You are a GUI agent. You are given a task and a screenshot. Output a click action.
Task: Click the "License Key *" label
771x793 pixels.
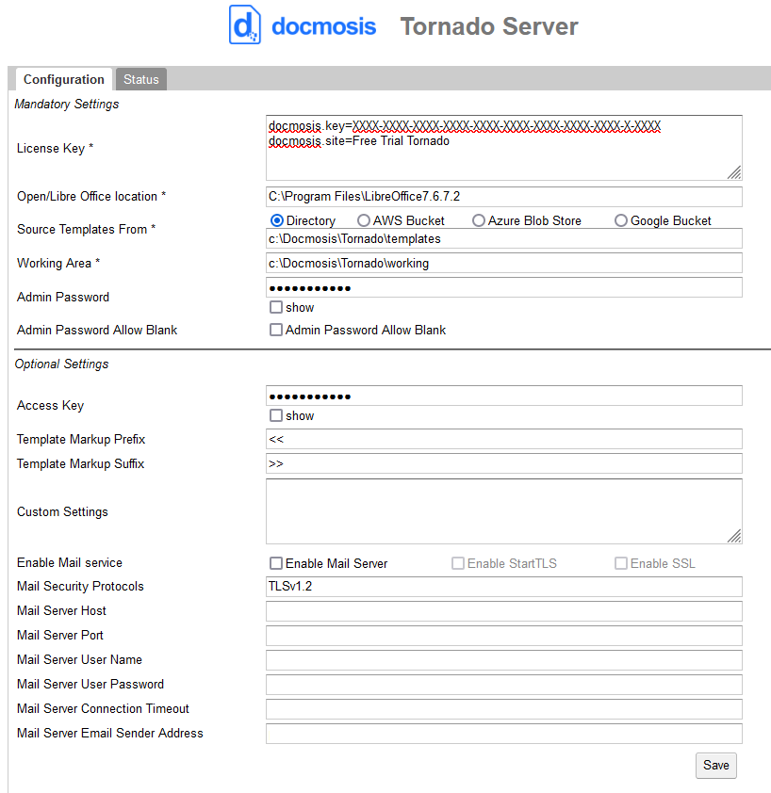pyautogui.click(x=56, y=148)
